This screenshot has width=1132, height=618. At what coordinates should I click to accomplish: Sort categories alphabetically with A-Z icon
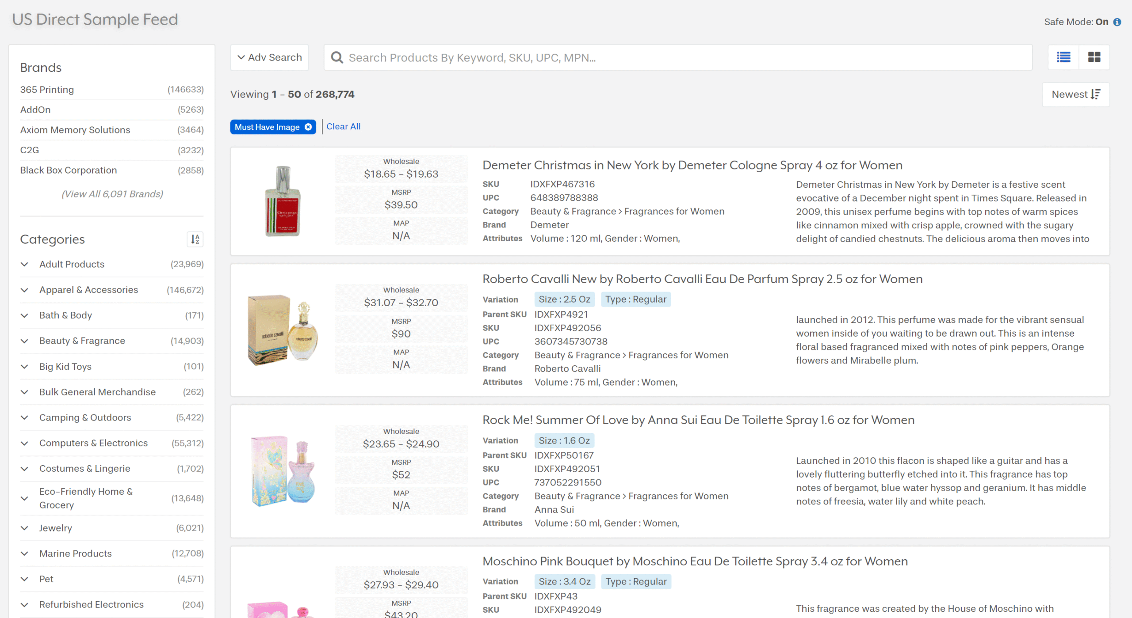[195, 239]
